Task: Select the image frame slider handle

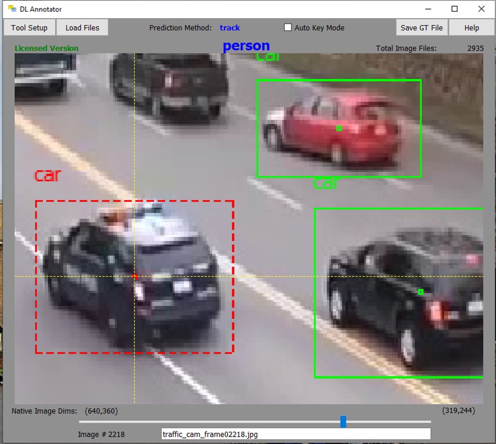Action: 343,421
